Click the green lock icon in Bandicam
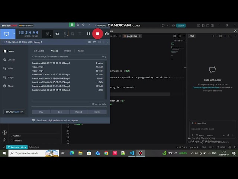 tap(72, 25)
